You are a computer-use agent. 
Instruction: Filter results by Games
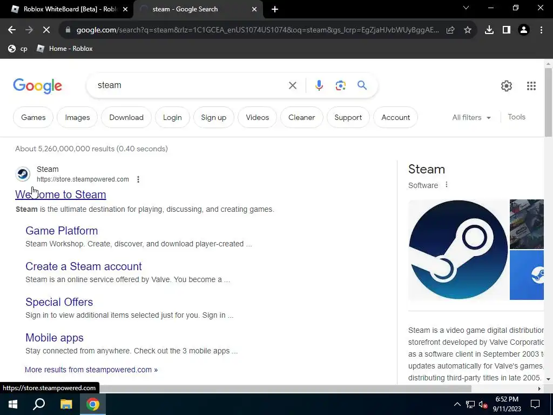point(33,117)
